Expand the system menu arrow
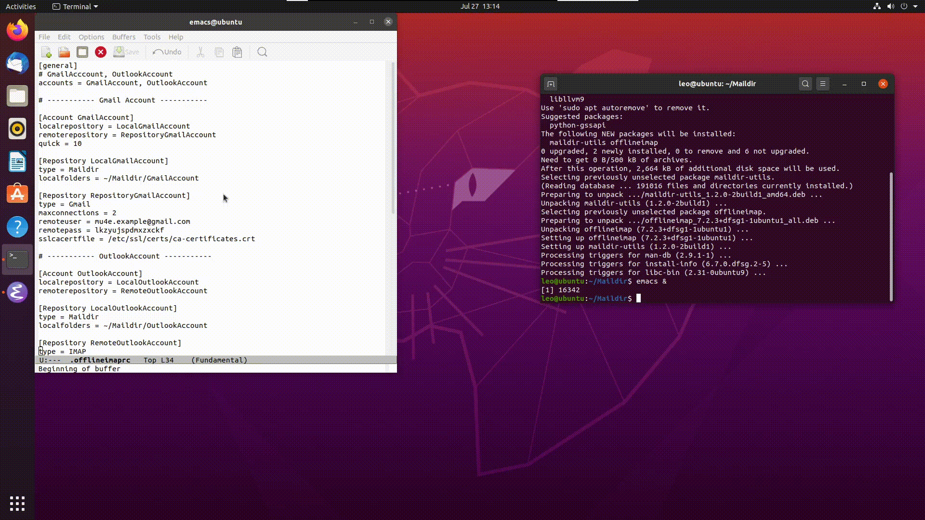The width and height of the screenshot is (925, 520). (915, 6)
